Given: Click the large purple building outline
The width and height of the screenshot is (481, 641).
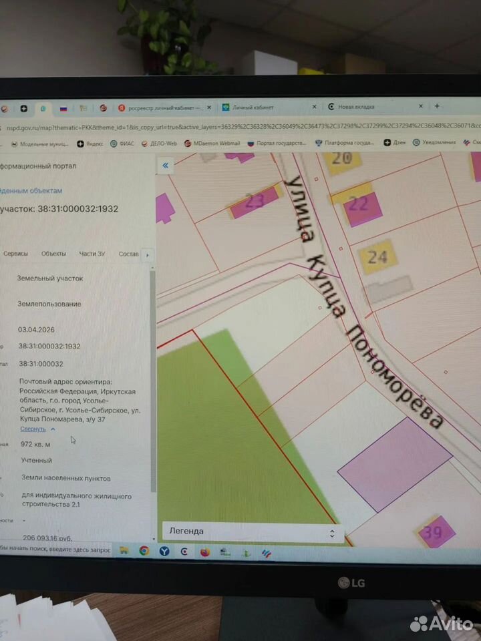Looking at the screenshot, I should coord(395,465).
